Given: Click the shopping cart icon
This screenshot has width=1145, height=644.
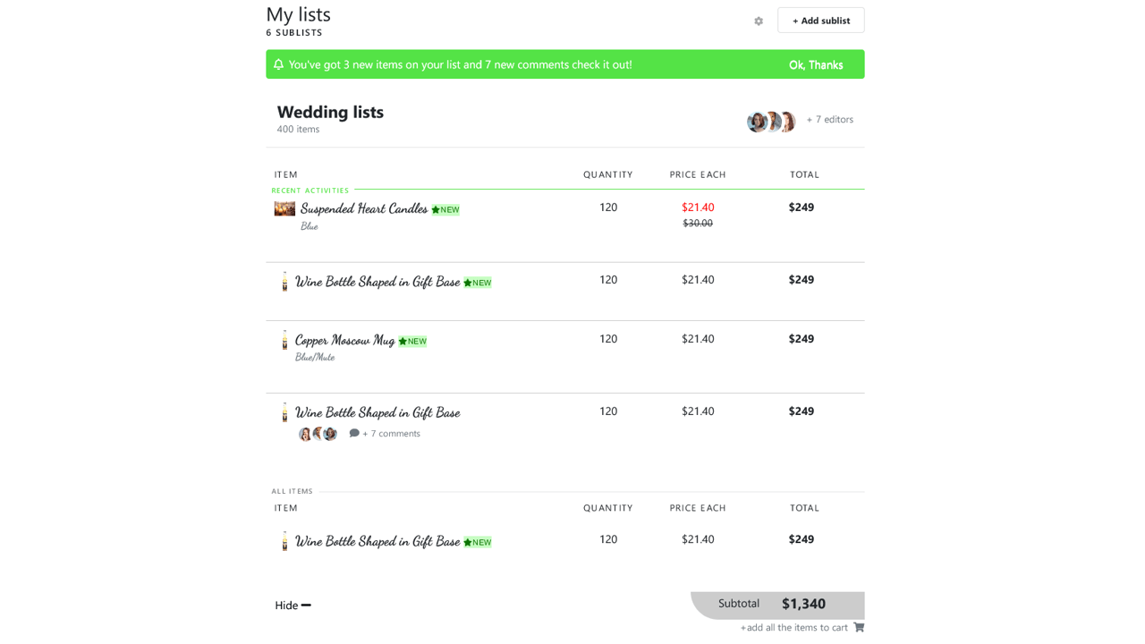Looking at the screenshot, I should (x=858, y=627).
